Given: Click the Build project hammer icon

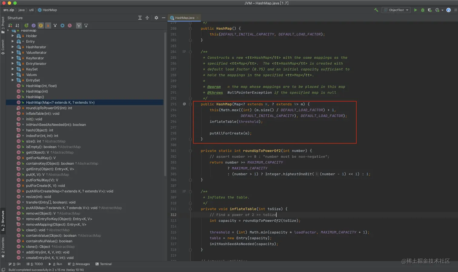Looking at the screenshot, I should coord(376,10).
